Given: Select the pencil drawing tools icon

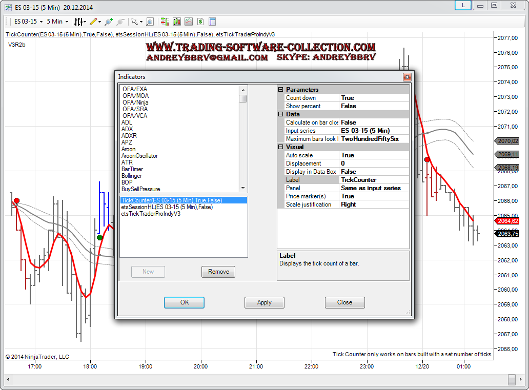Looking at the screenshot, I should tap(93, 22).
